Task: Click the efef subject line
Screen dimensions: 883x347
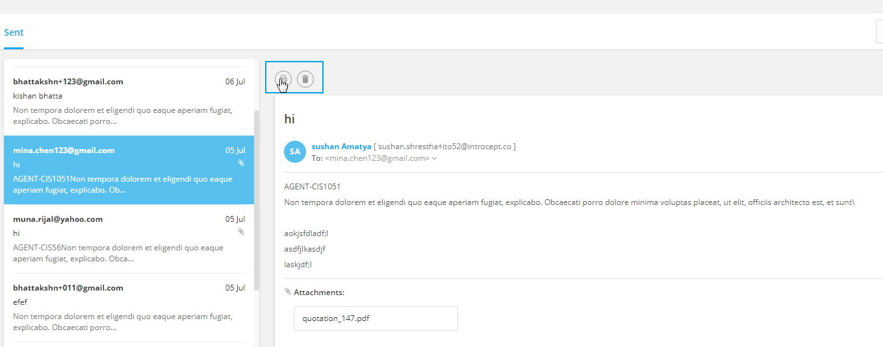Action: coord(20,302)
